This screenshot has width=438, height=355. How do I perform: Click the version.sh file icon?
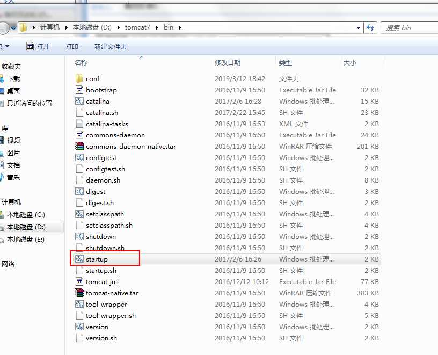click(x=79, y=338)
